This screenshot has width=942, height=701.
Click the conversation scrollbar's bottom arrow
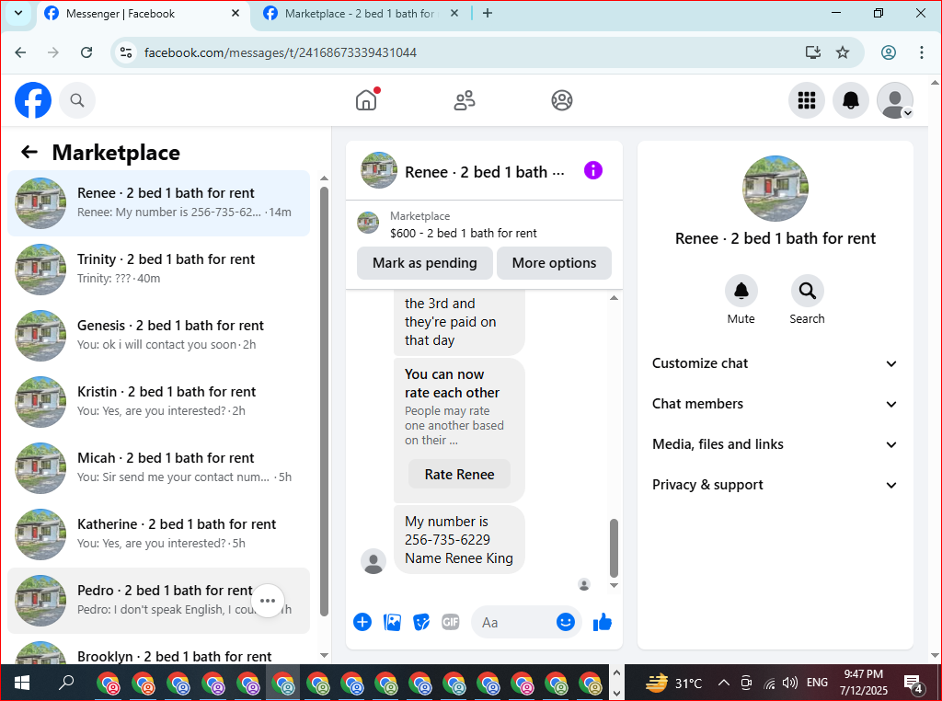(x=614, y=585)
